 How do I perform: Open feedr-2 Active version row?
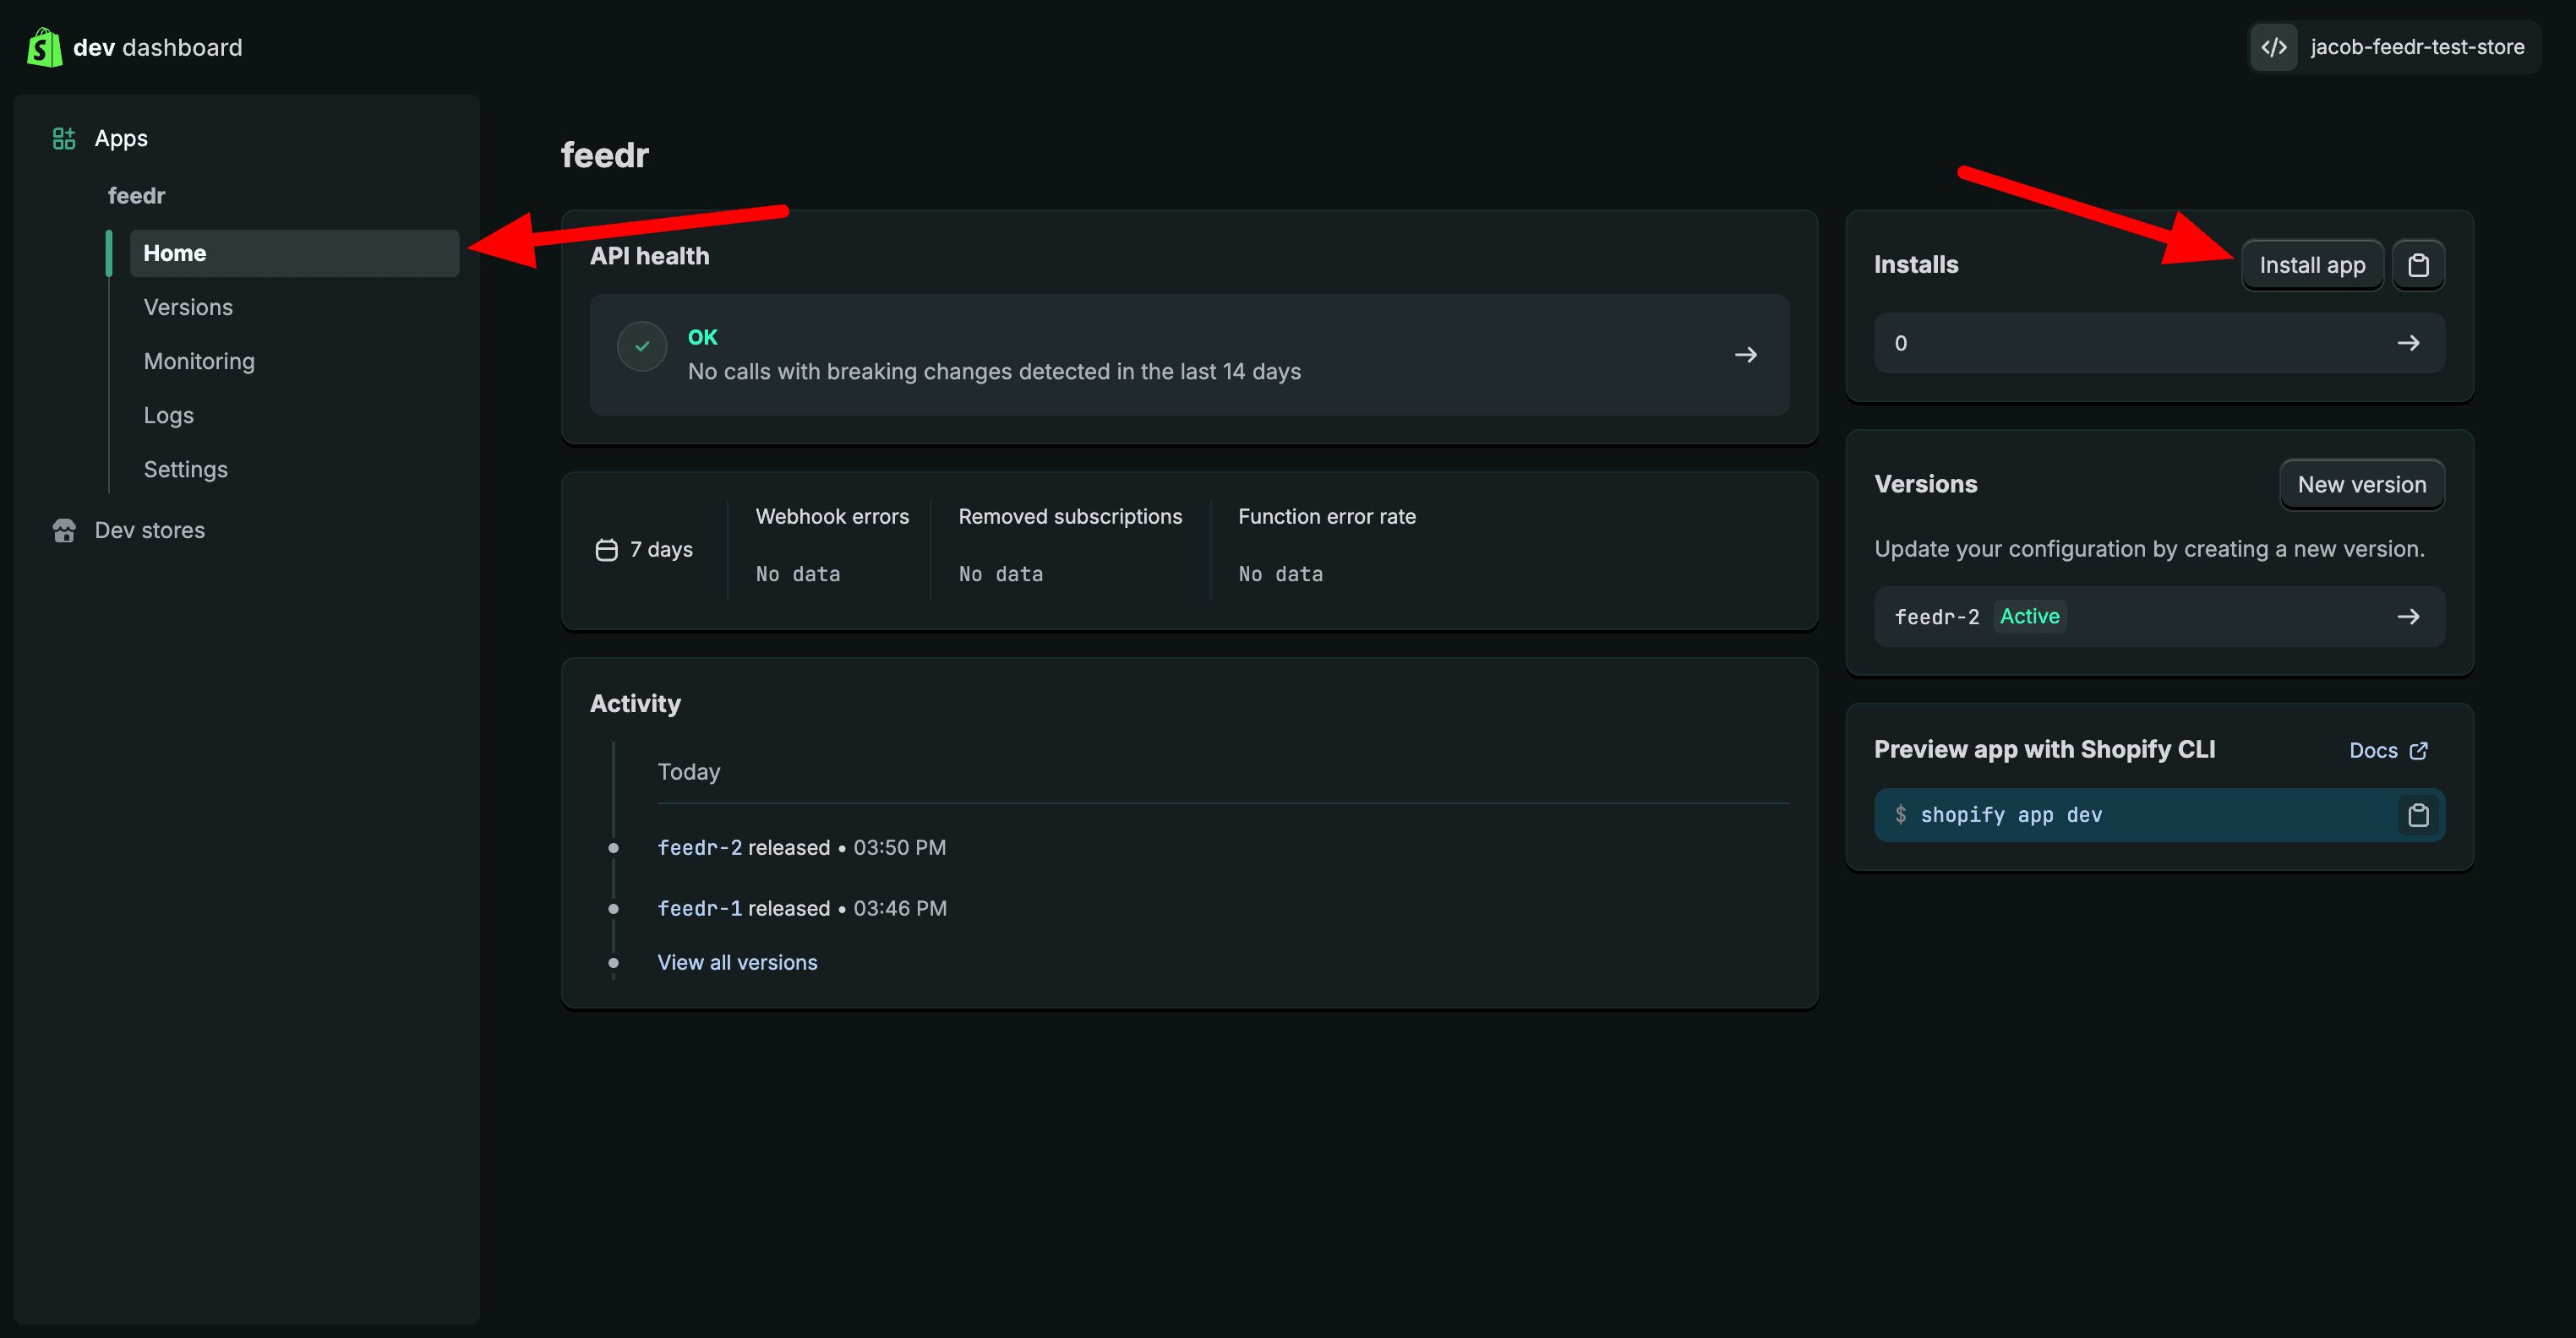(x=2407, y=617)
